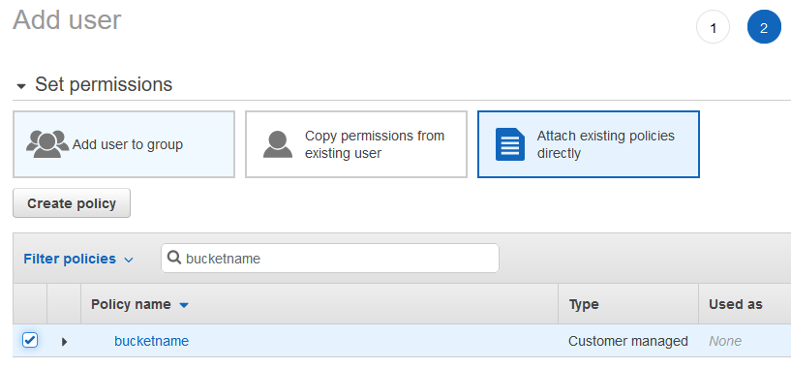The image size is (791, 369).
Task: Select Add user to group option
Action: pyautogui.click(x=124, y=144)
